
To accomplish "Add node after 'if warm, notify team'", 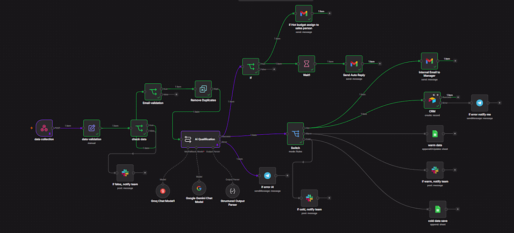I will [455, 170].
